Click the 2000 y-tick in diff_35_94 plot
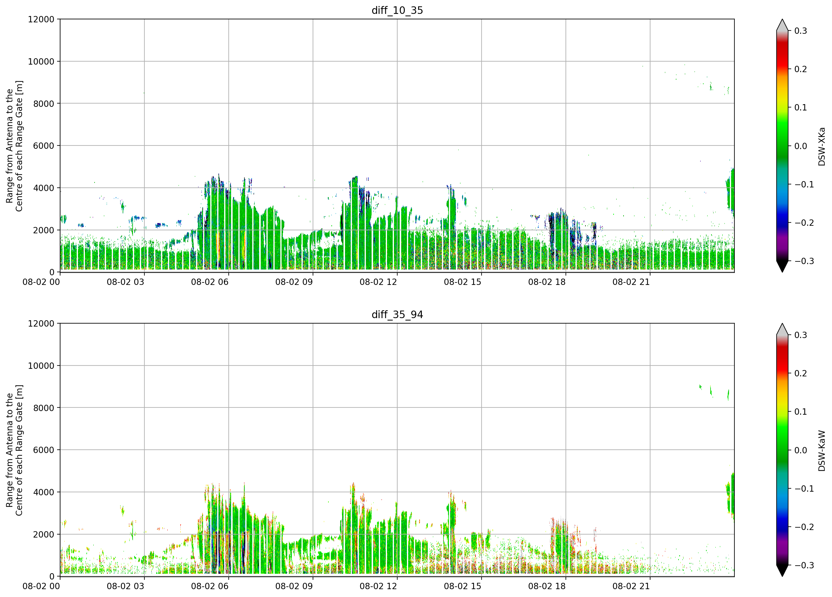Viewport: 832px width, 597px height. pyautogui.click(x=44, y=534)
